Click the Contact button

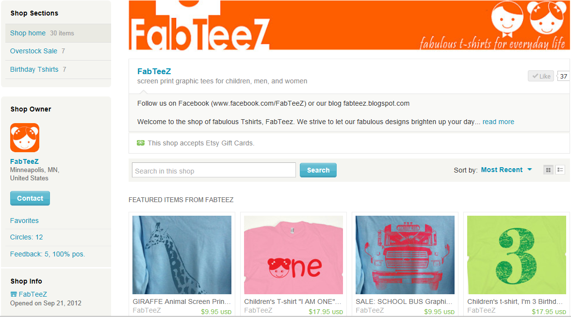(30, 198)
